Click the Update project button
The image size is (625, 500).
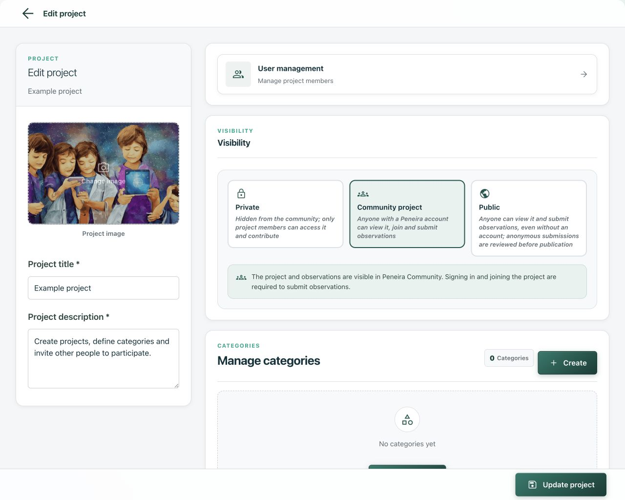561,485
